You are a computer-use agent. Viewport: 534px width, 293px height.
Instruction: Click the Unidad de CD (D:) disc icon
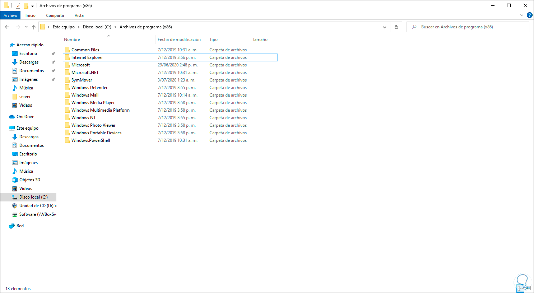15,206
